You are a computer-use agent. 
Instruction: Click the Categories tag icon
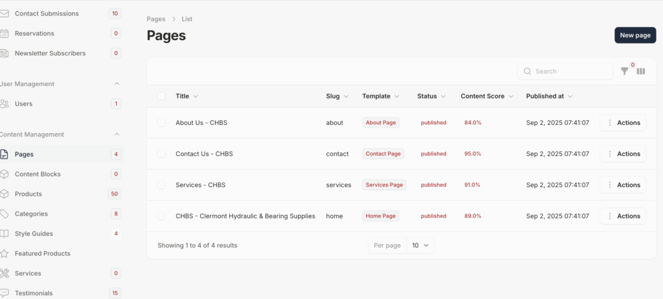(x=5, y=214)
